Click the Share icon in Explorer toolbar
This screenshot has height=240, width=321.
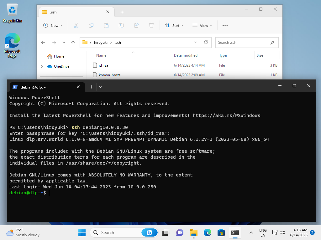pyautogui.click(x=136, y=26)
